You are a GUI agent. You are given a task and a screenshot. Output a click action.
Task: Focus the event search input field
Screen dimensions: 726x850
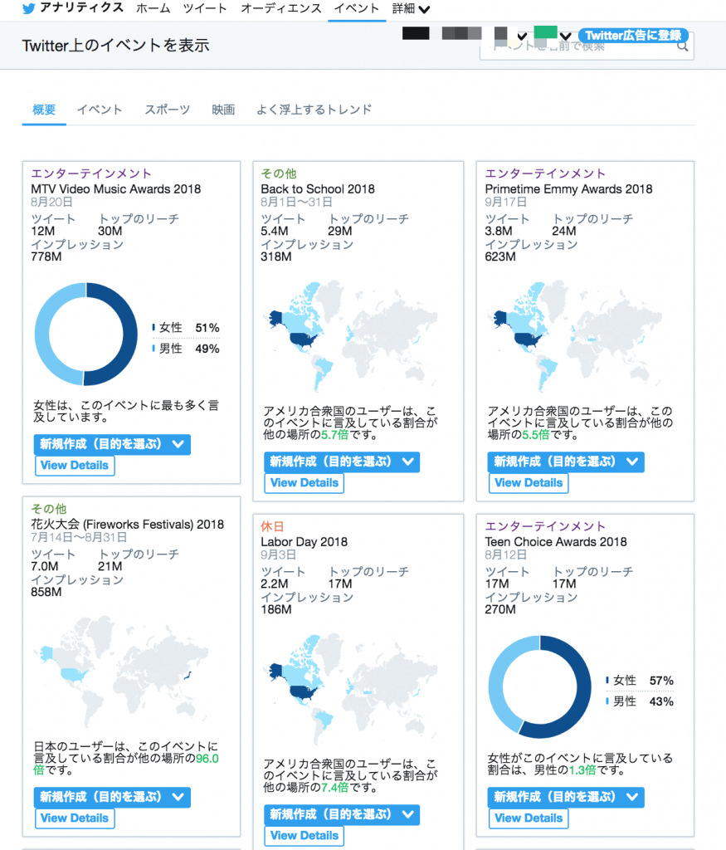587,46
